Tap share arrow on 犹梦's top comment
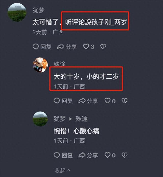This screenshot has height=177, width=163. 61,47
